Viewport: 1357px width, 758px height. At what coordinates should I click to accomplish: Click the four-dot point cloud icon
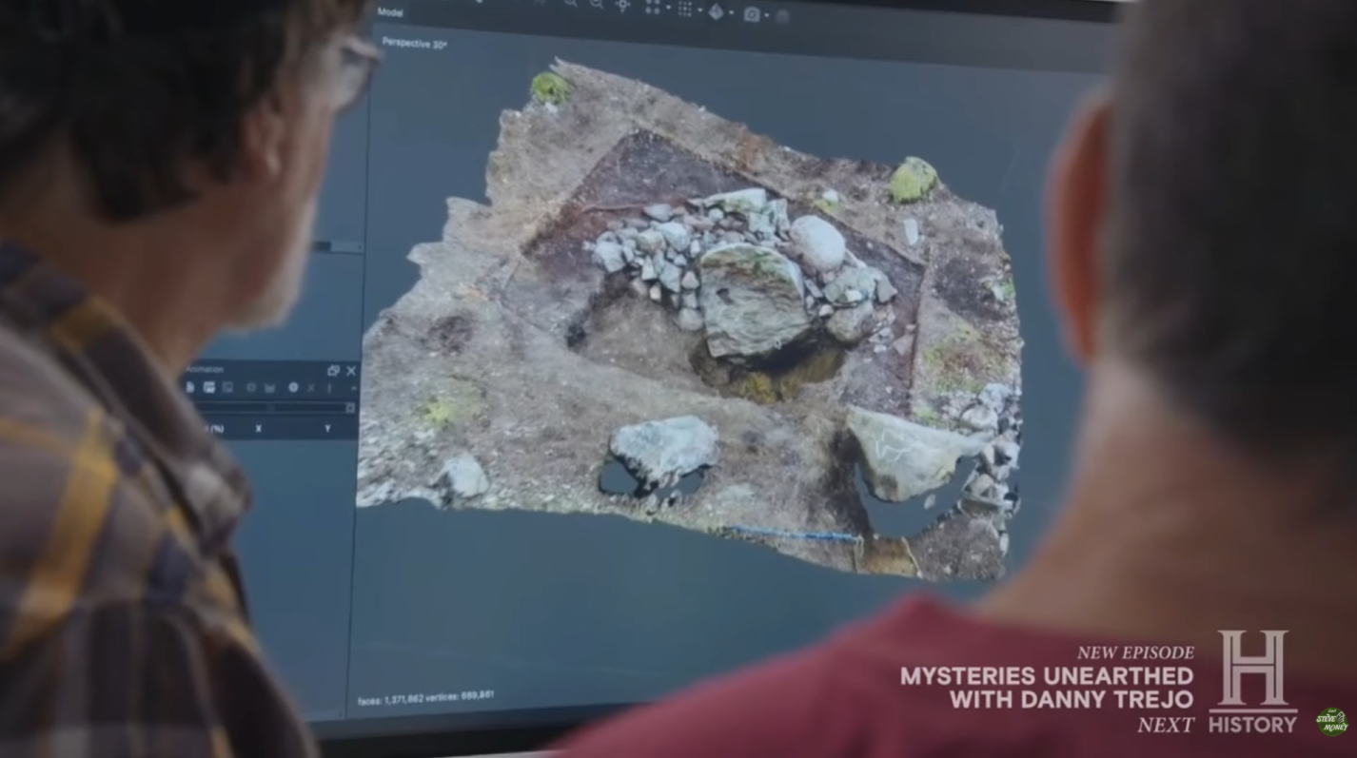pos(653,8)
